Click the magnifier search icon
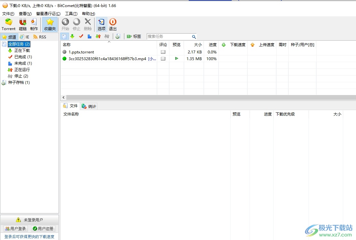This screenshot has width=356, height=240. [194, 36]
